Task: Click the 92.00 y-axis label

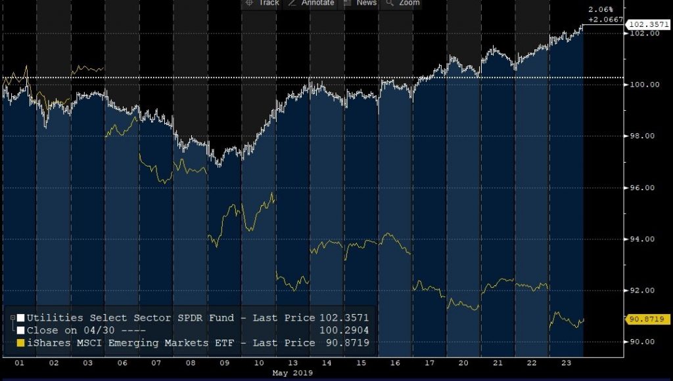Action: (x=642, y=291)
